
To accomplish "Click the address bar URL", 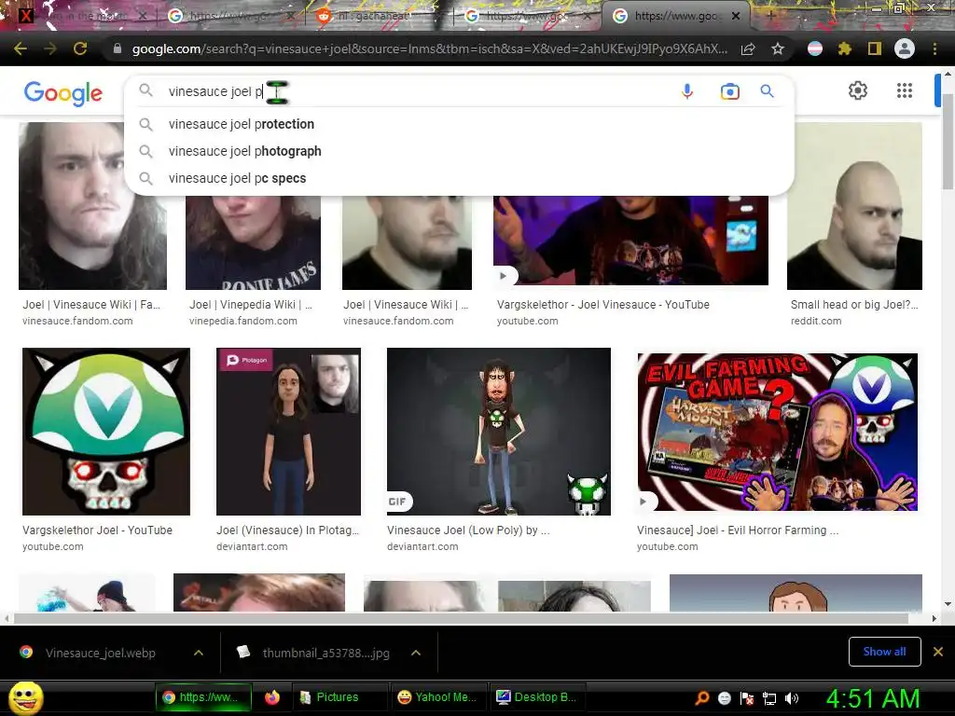I will tap(429, 48).
